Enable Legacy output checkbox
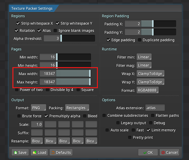 118,123
